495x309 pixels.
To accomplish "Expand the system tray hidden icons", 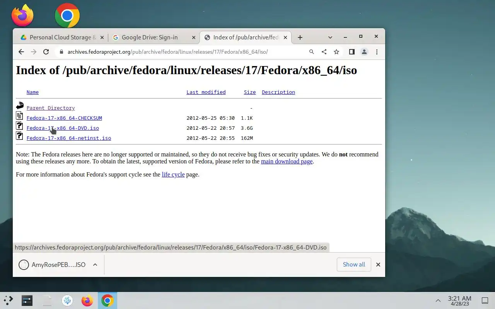I will coord(438,301).
